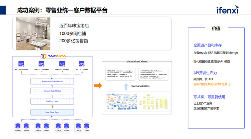Click the API / V1 / Discounts icon

click(42, 64)
